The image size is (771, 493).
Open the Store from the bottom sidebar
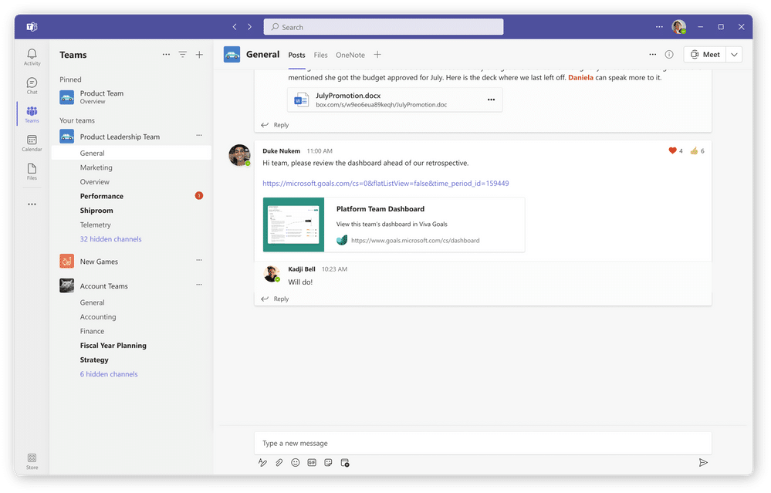tap(32, 460)
